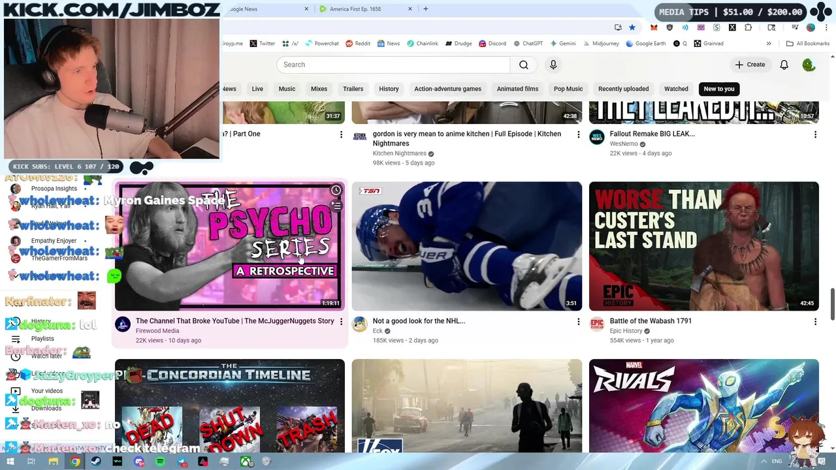
Task: Select the Animated films chip
Action: pyautogui.click(x=517, y=89)
